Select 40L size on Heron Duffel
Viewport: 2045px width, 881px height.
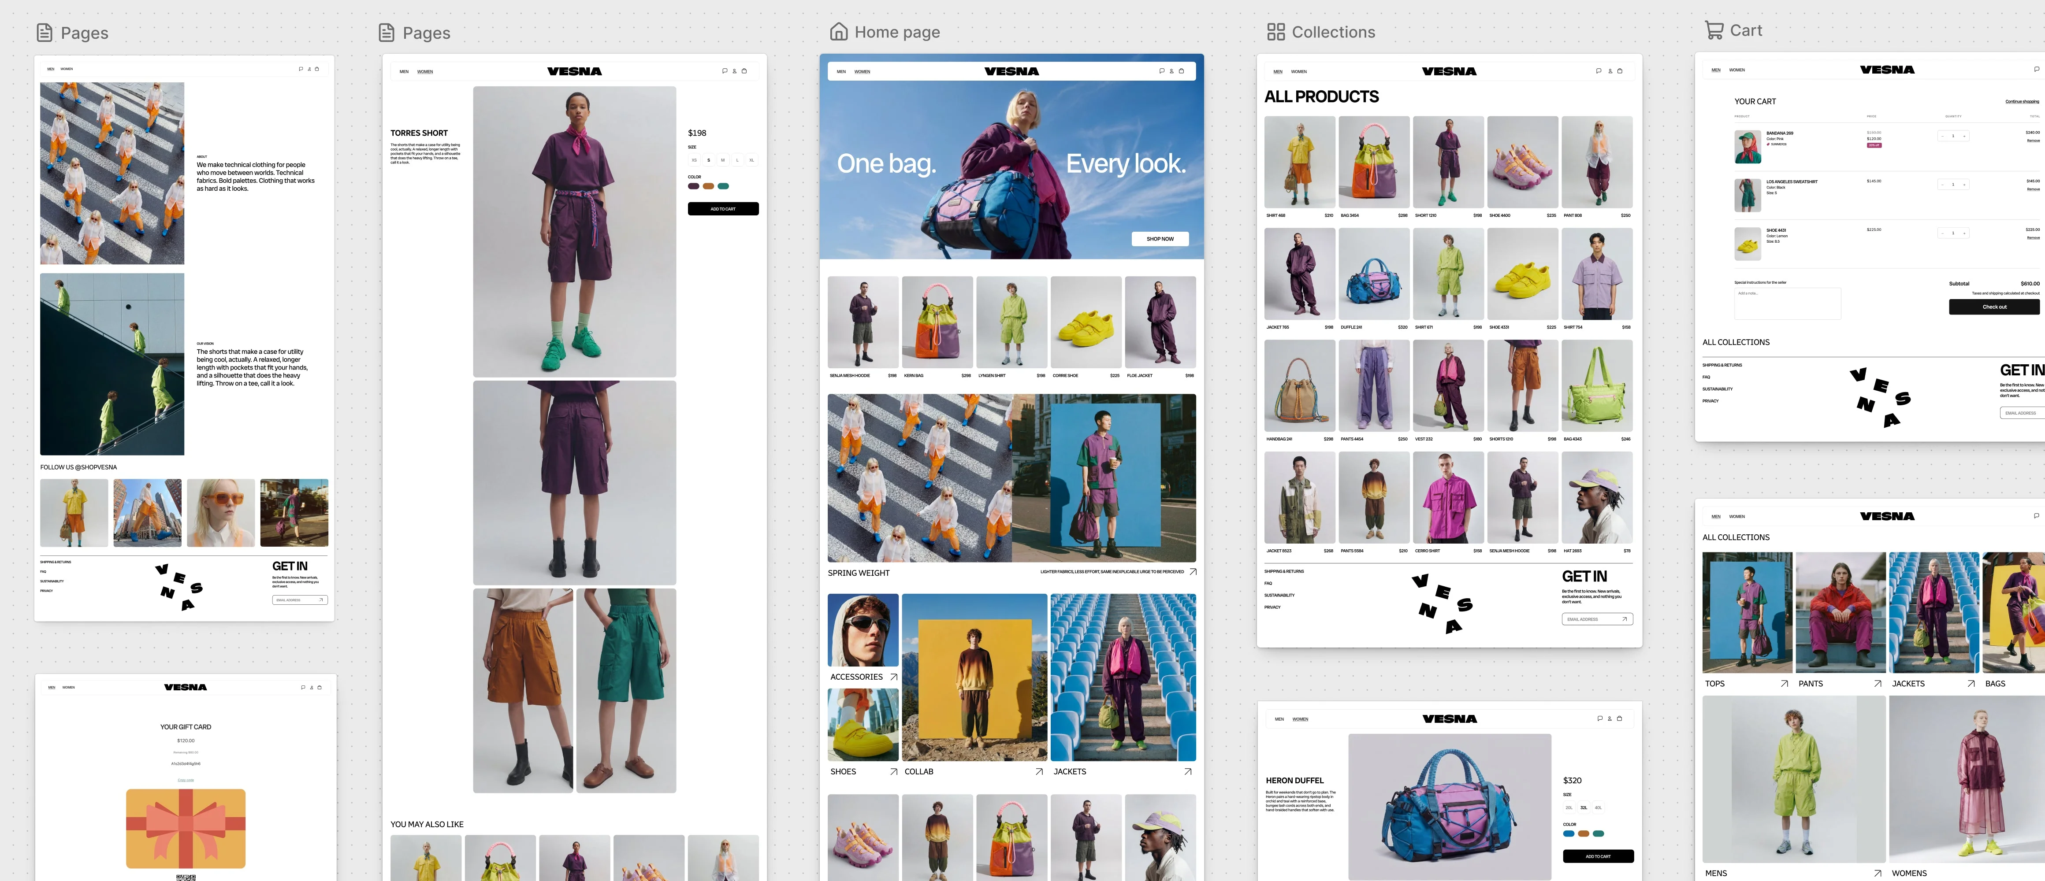coord(1598,807)
